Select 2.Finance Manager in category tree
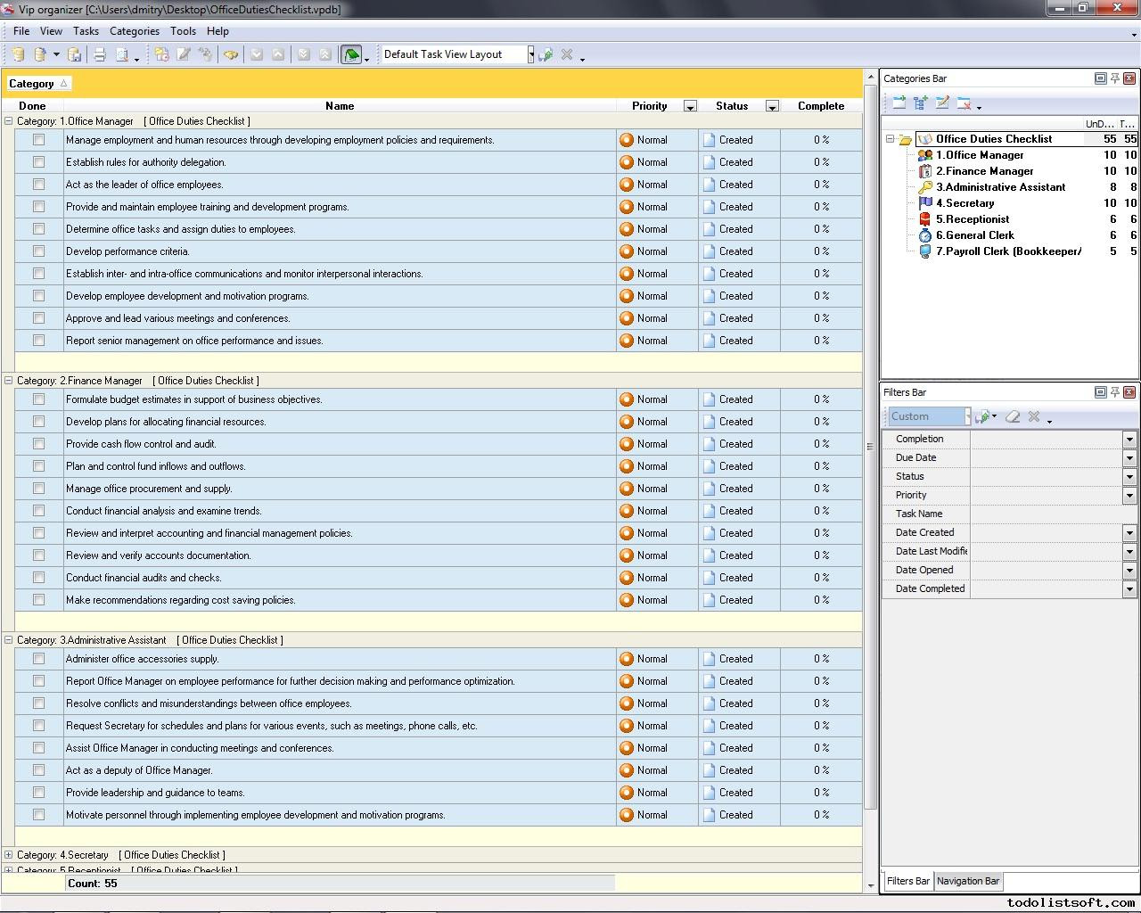The height and width of the screenshot is (913, 1141). click(984, 171)
